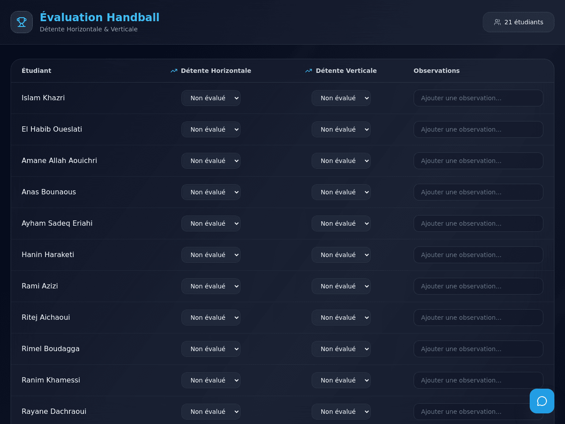Viewport: 565px width, 424px height.
Task: Click the 21 étudiants badge
Action: [x=519, y=22]
